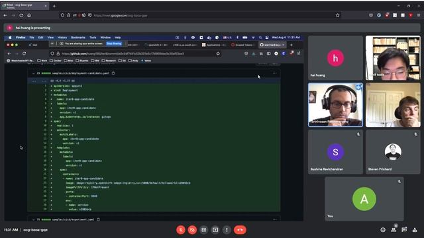Screen dimensions: 424x238
Task: Click outer browser back arrow
Action: click(5, 15)
